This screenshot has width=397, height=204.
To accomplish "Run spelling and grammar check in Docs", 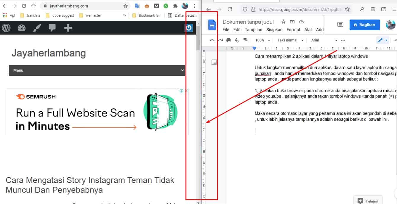I will 237,40.
